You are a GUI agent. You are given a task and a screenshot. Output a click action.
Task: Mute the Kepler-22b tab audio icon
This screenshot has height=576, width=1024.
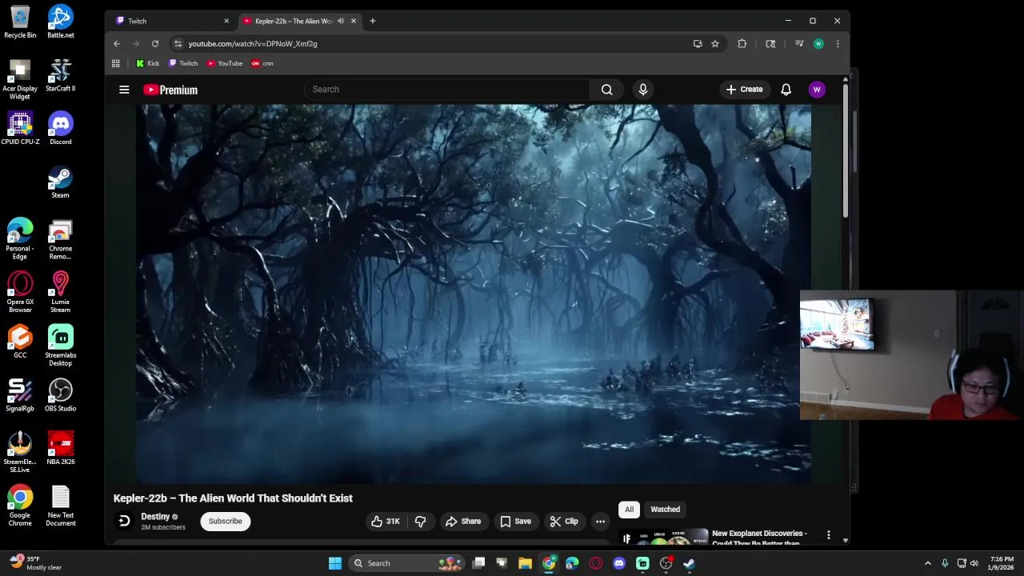point(341,21)
